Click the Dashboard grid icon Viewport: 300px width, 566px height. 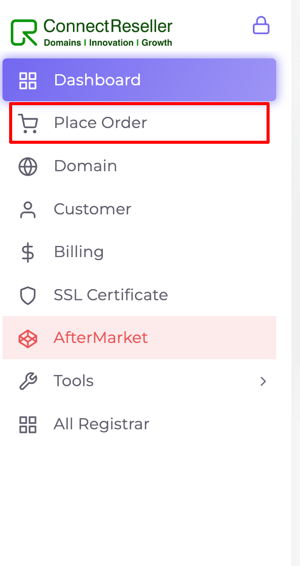pyautogui.click(x=28, y=80)
